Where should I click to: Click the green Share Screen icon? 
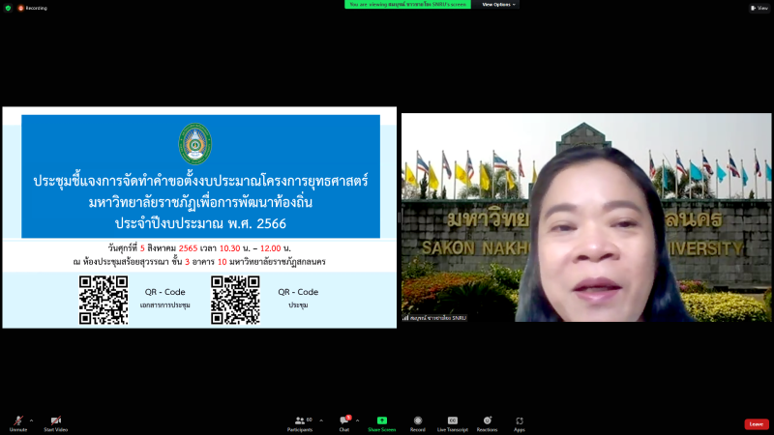click(x=381, y=421)
